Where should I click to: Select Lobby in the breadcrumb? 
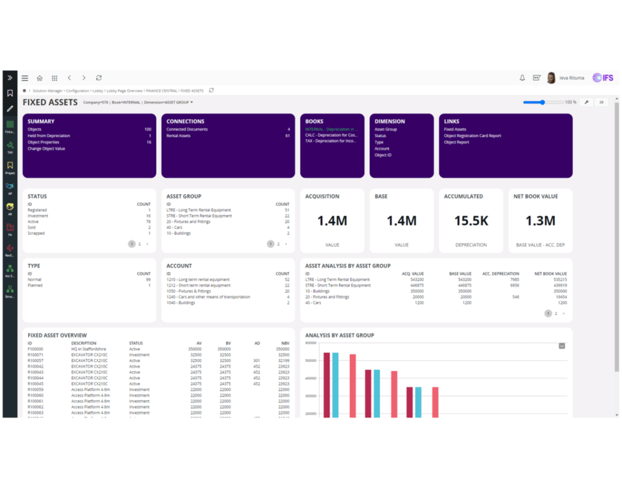click(97, 91)
